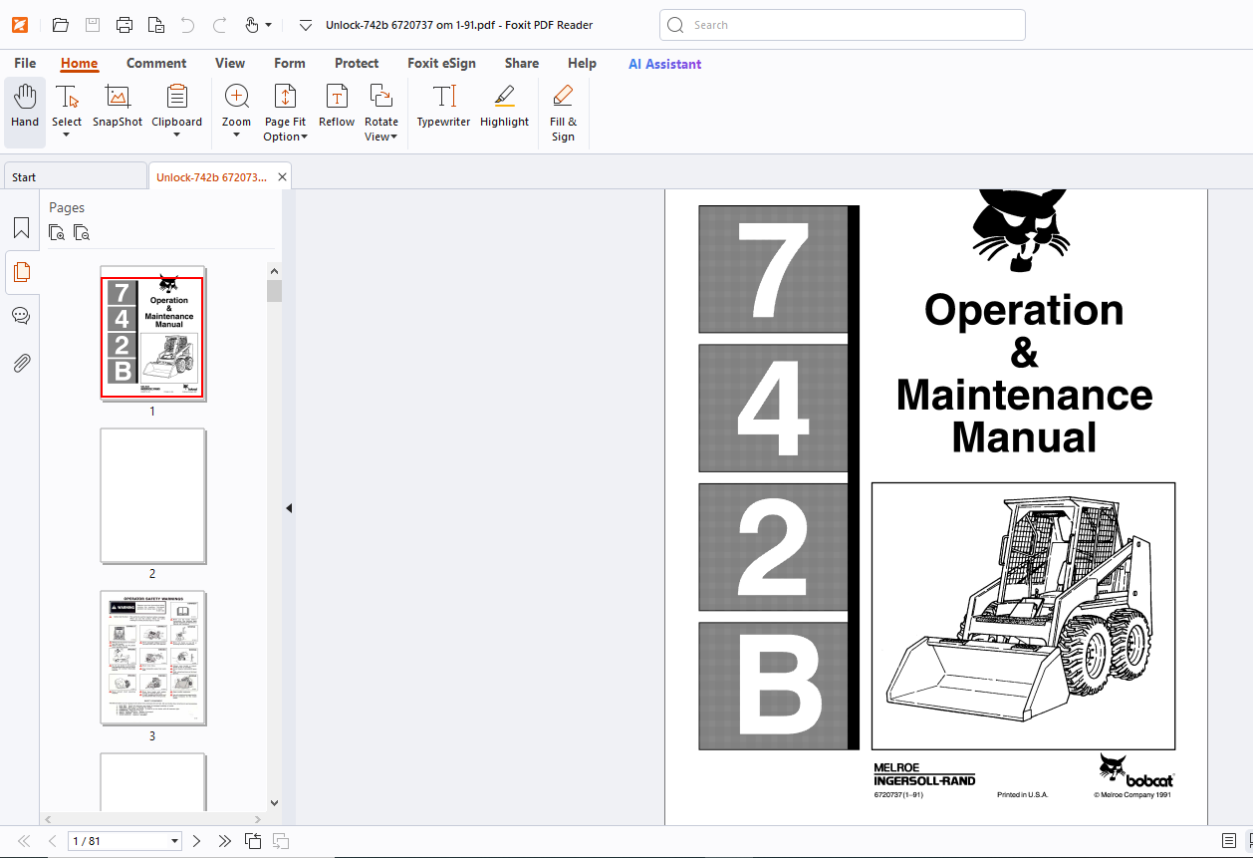The image size is (1253, 858).
Task: Open the page number dropdown arrow
Action: [175, 841]
